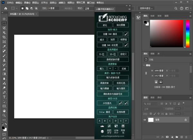
Task: Toggle the lock icon on 背景 layer
Action: [186, 120]
